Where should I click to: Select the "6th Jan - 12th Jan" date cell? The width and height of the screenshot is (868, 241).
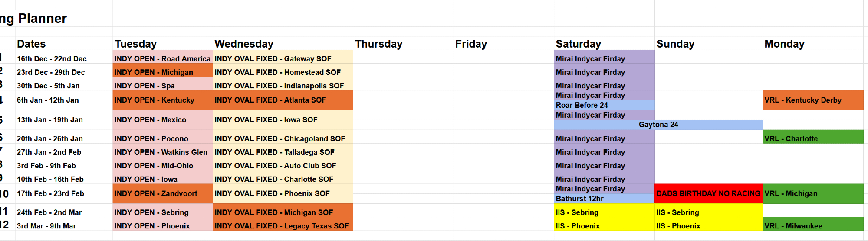pos(63,100)
